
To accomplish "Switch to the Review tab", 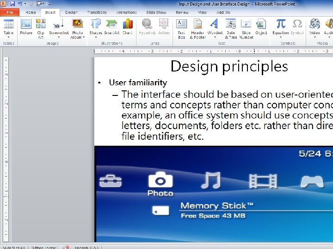I will tap(182, 12).
